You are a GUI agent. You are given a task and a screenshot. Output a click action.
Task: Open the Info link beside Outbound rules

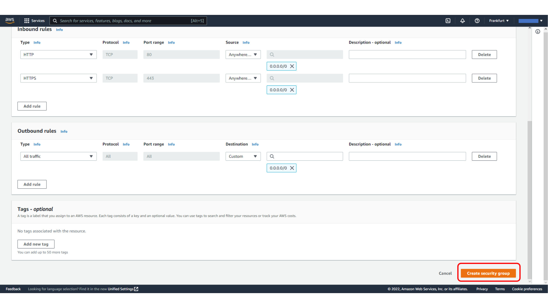click(64, 131)
